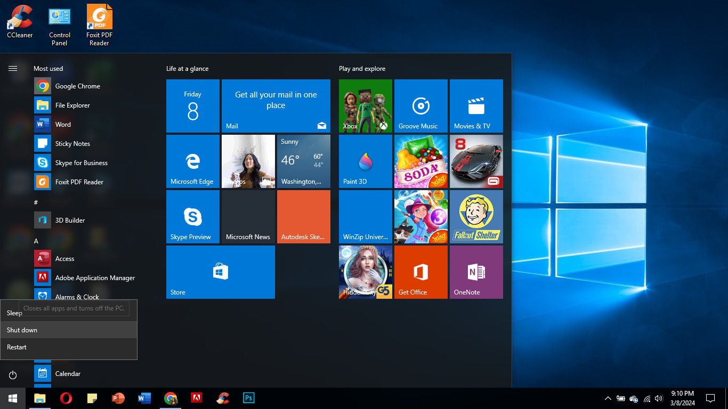This screenshot has height=409, width=728.
Task: Select CCleaner desktop shortcut
Action: tap(20, 22)
